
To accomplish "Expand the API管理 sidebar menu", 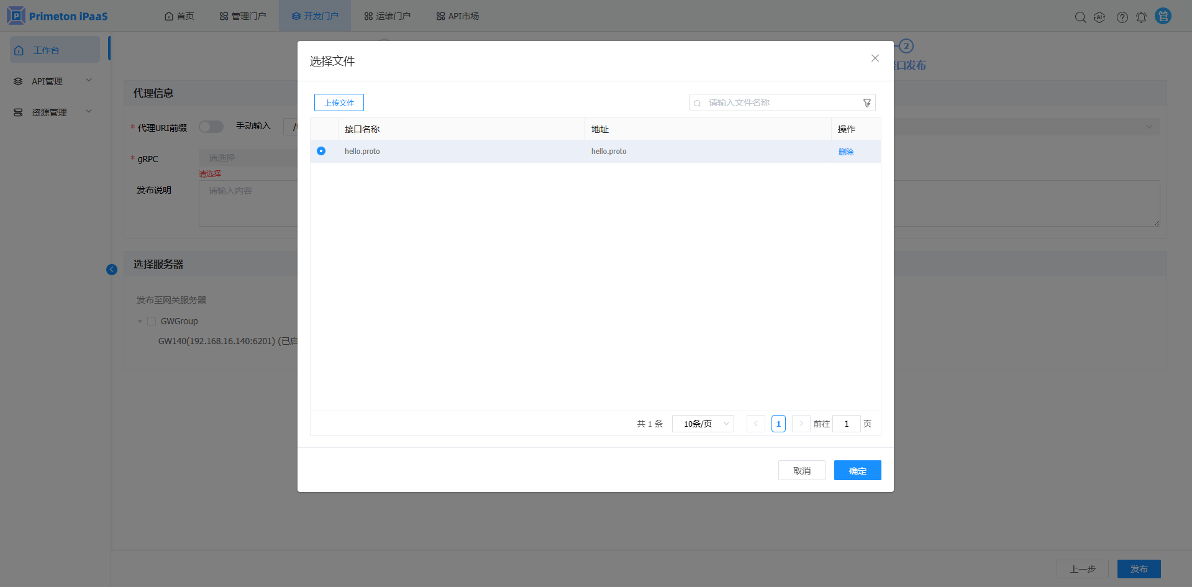I will 53,81.
